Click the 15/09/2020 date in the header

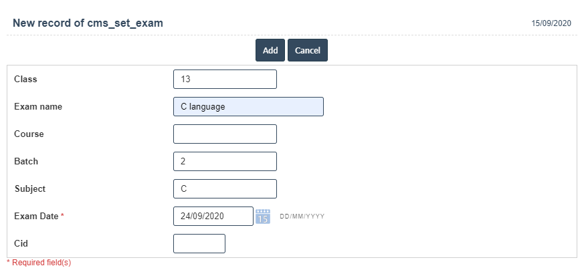coord(551,23)
